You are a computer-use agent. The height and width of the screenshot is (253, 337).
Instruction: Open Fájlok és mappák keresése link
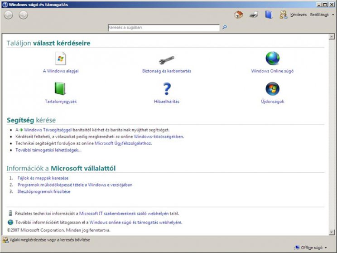click(x=43, y=178)
